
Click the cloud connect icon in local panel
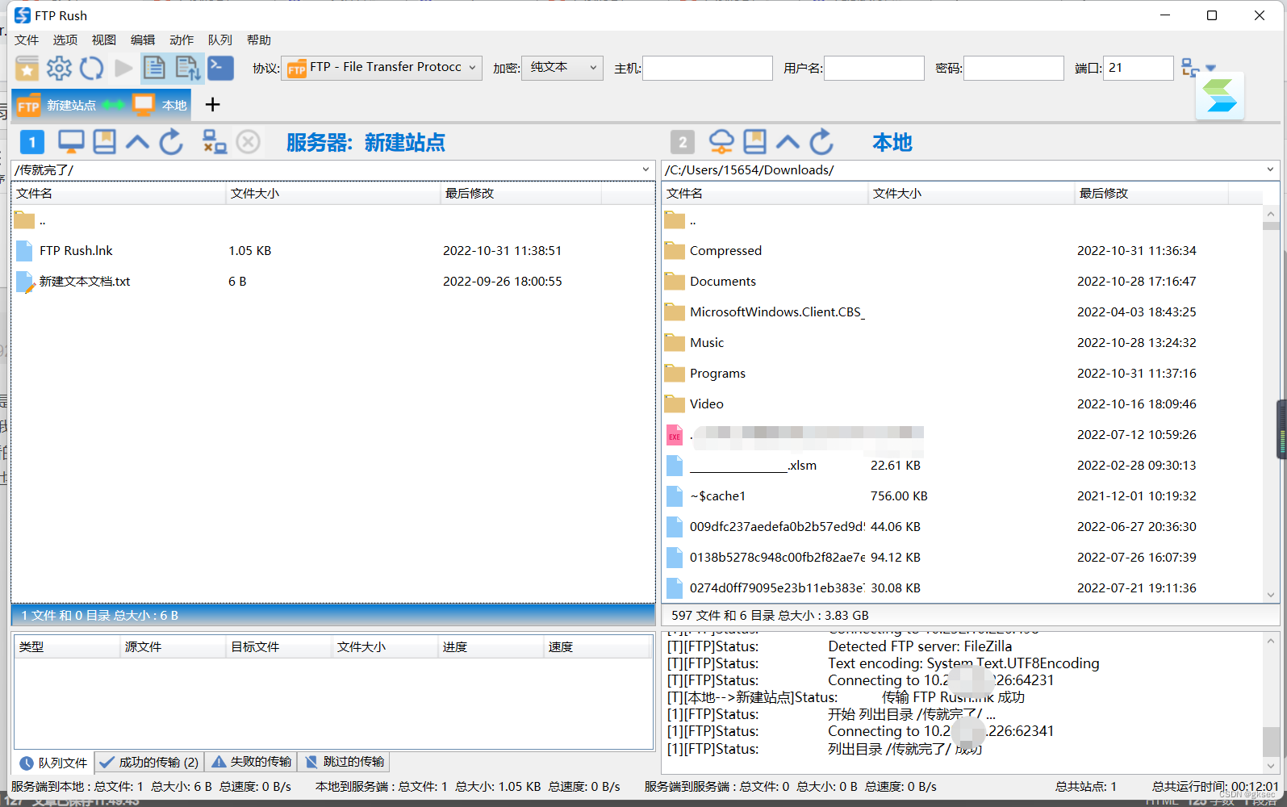click(x=721, y=142)
